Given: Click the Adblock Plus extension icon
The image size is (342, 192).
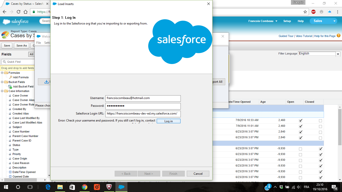Looking at the screenshot, I should 313,12.
